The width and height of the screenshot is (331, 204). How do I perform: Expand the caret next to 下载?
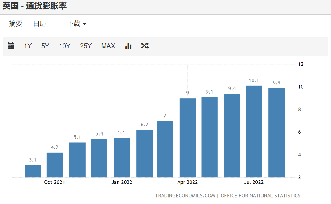point(85,24)
